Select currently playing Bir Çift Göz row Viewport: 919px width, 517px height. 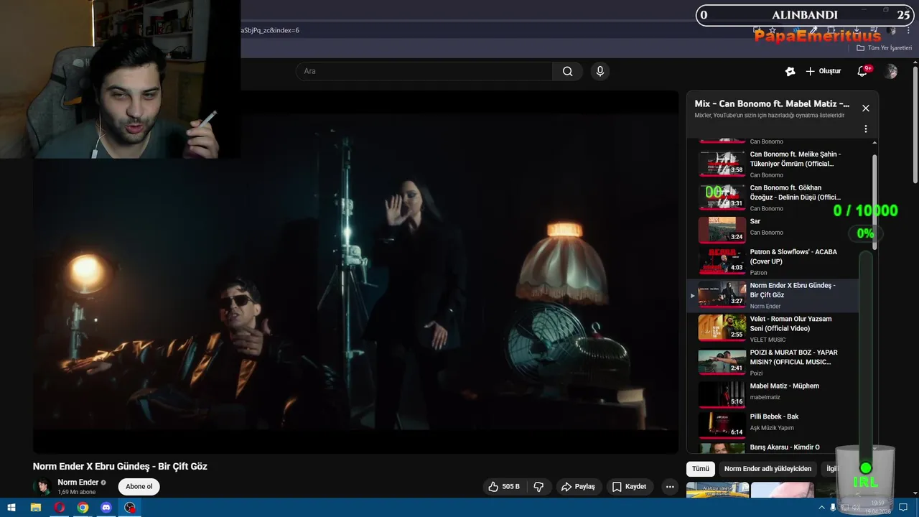(x=773, y=295)
